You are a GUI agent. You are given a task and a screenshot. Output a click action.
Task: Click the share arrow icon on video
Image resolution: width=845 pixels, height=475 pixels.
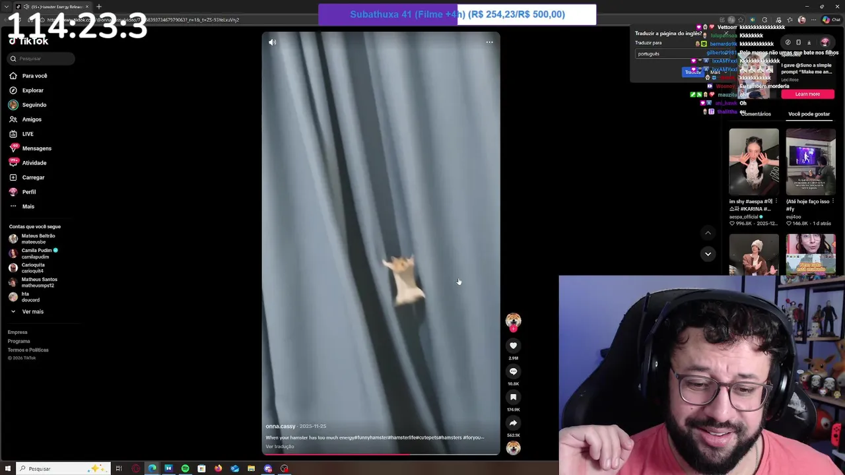point(513,423)
